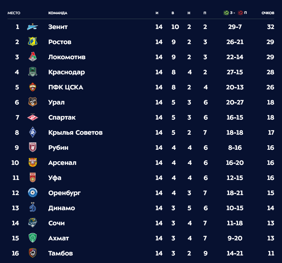The image size is (282, 263).
Task: Click the Krylia Sovetov blue emblem
Action: point(33,132)
